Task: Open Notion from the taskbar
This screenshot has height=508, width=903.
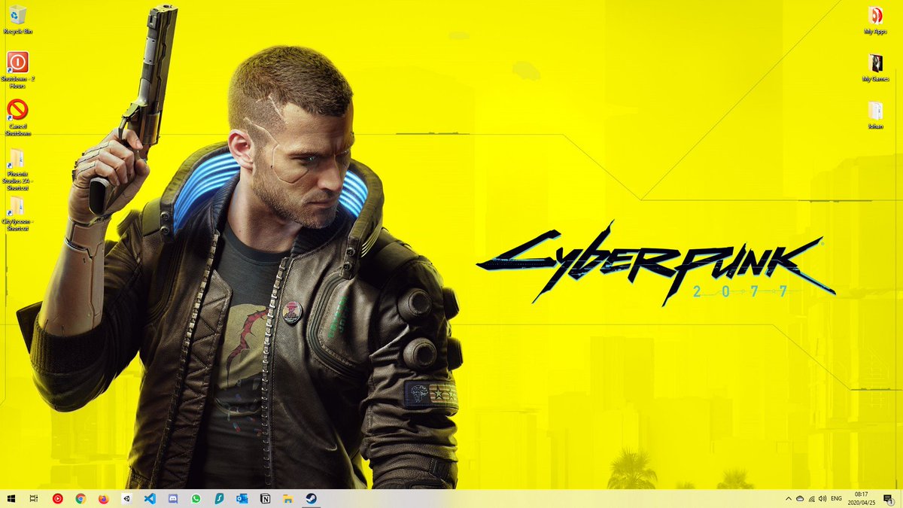Action: click(x=265, y=498)
